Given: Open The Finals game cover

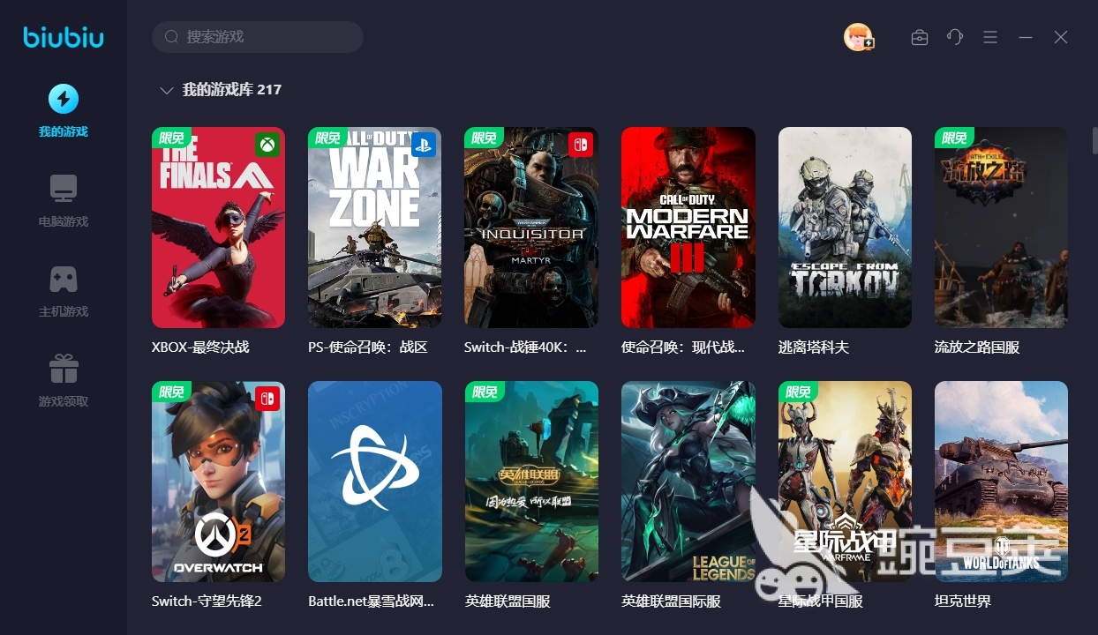Looking at the screenshot, I should [218, 228].
